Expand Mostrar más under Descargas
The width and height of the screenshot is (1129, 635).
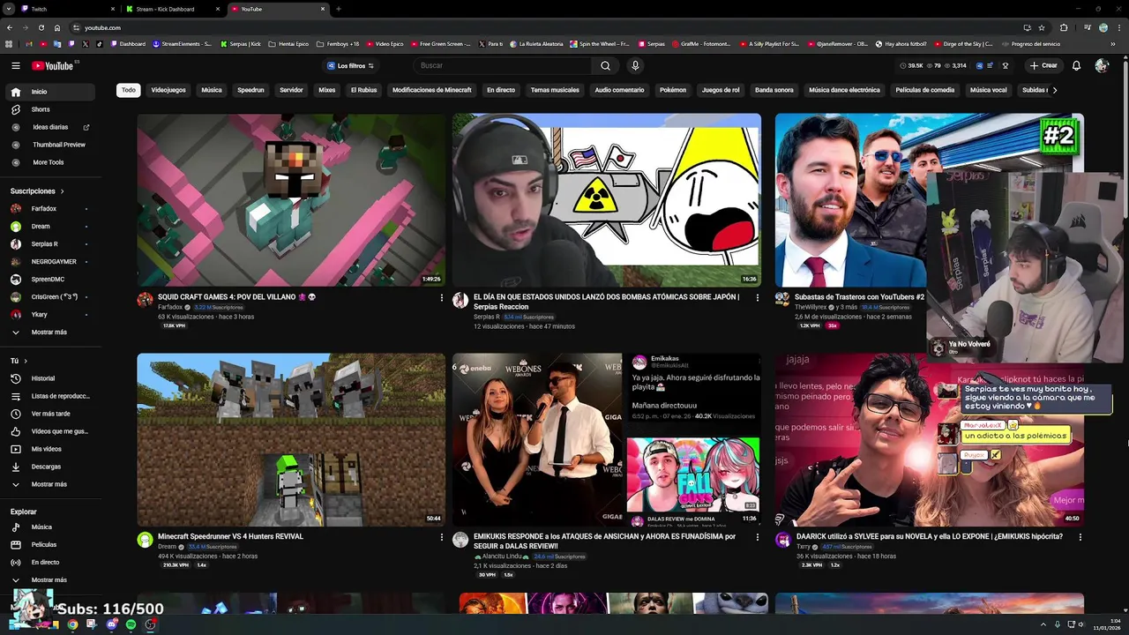pyautogui.click(x=49, y=484)
